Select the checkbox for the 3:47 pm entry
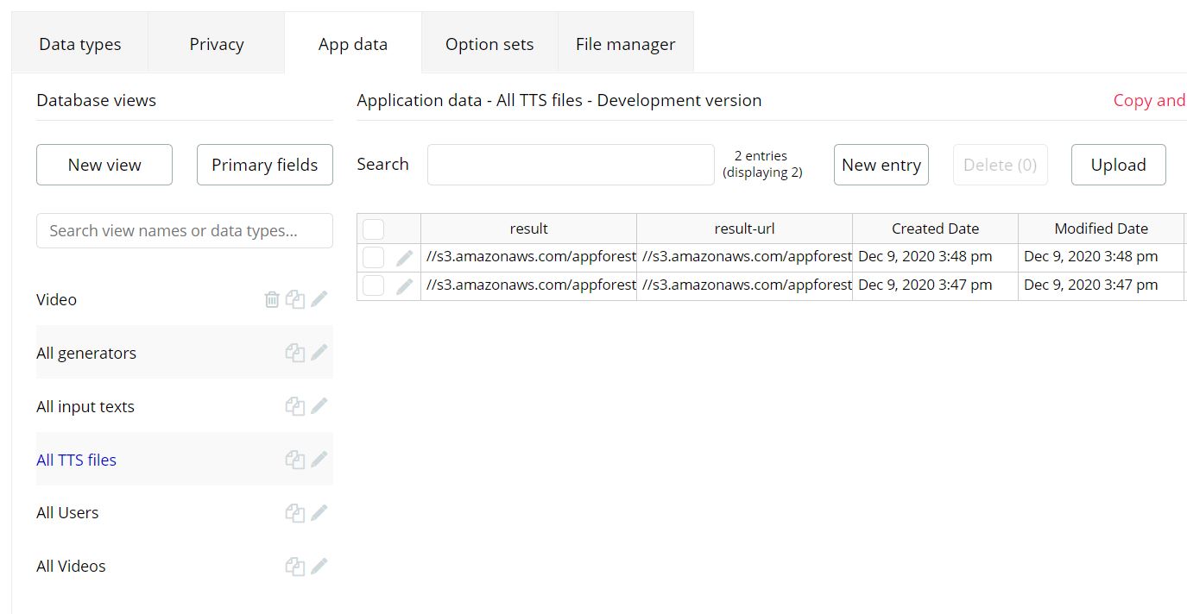The width and height of the screenshot is (1187, 614). pos(373,285)
